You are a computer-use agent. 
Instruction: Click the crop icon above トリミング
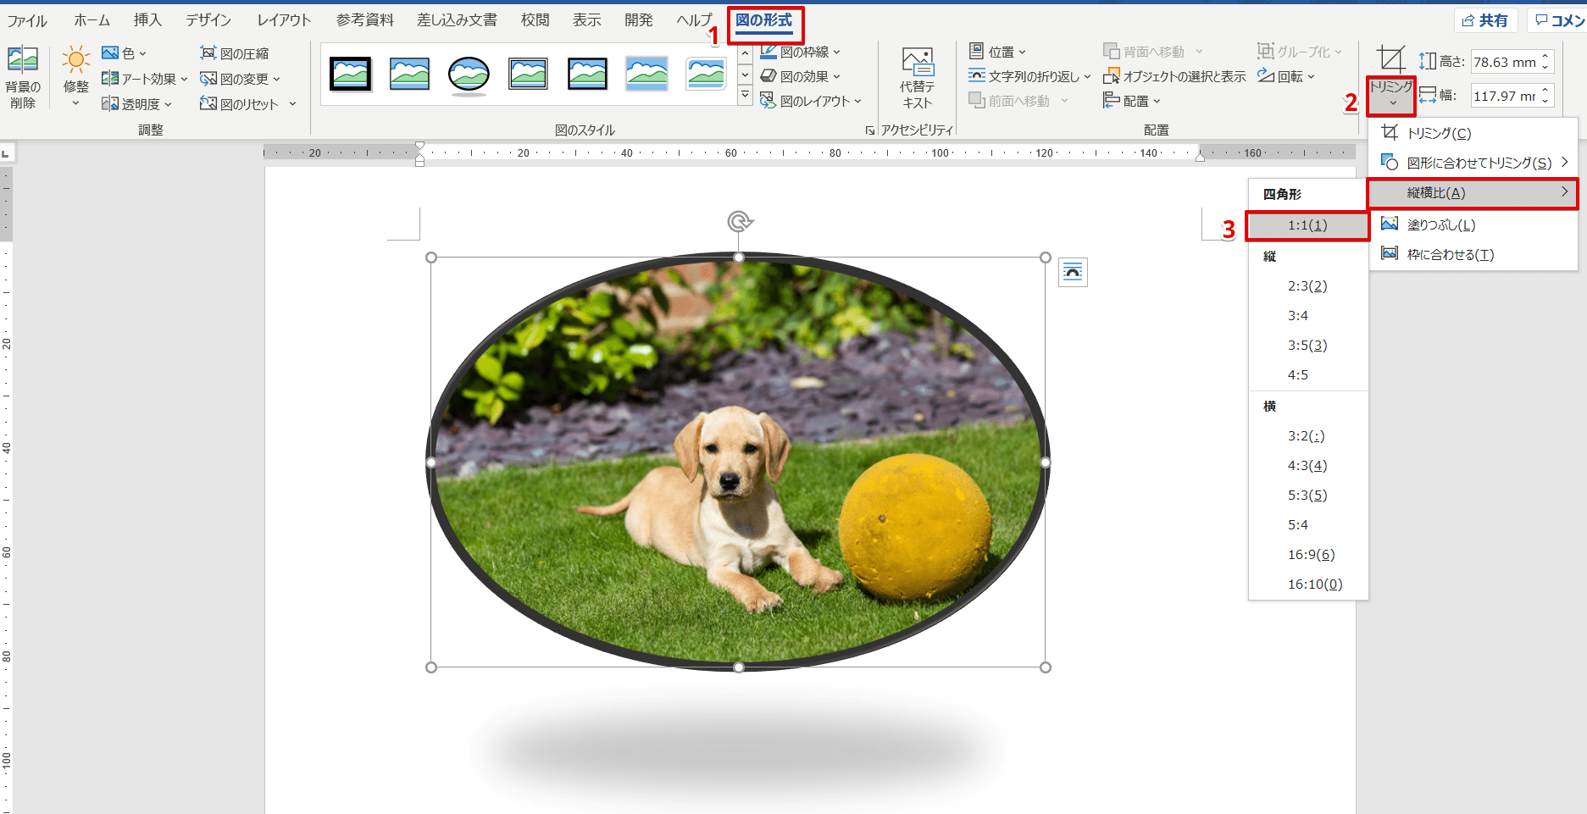point(1390,59)
